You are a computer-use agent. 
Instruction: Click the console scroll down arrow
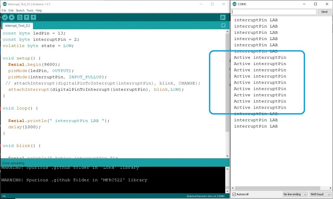(x=227, y=191)
